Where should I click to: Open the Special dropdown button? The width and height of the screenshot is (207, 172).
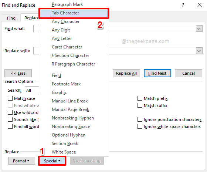[52, 161]
